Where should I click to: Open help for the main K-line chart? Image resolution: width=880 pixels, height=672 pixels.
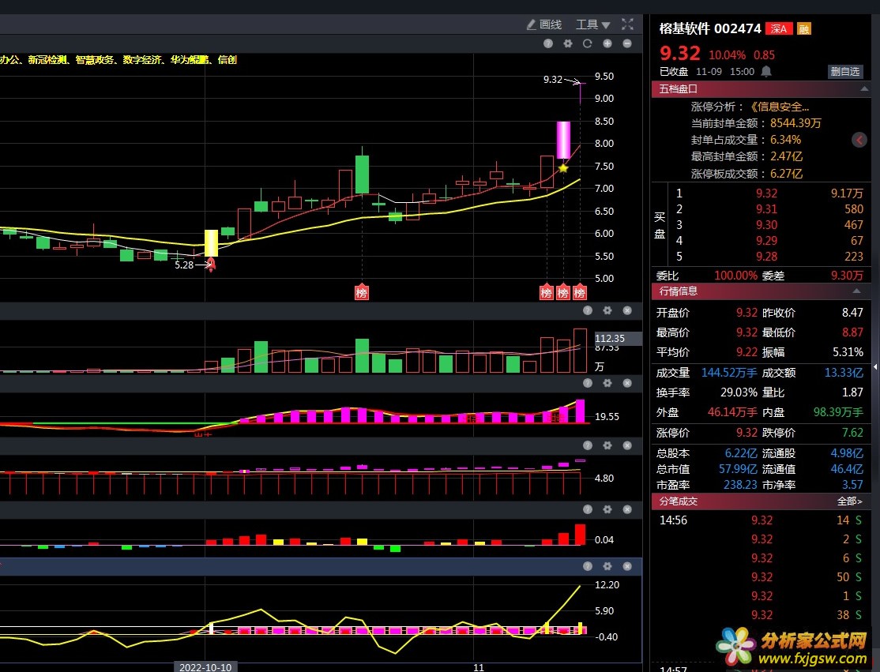[548, 43]
